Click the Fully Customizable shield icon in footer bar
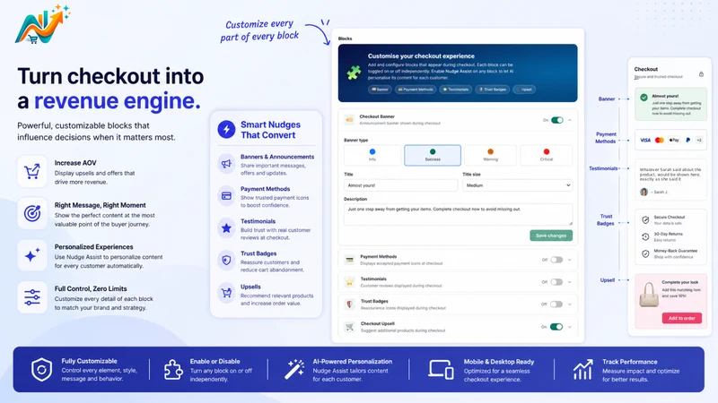Viewport: 718px width, 403px height. [41, 369]
